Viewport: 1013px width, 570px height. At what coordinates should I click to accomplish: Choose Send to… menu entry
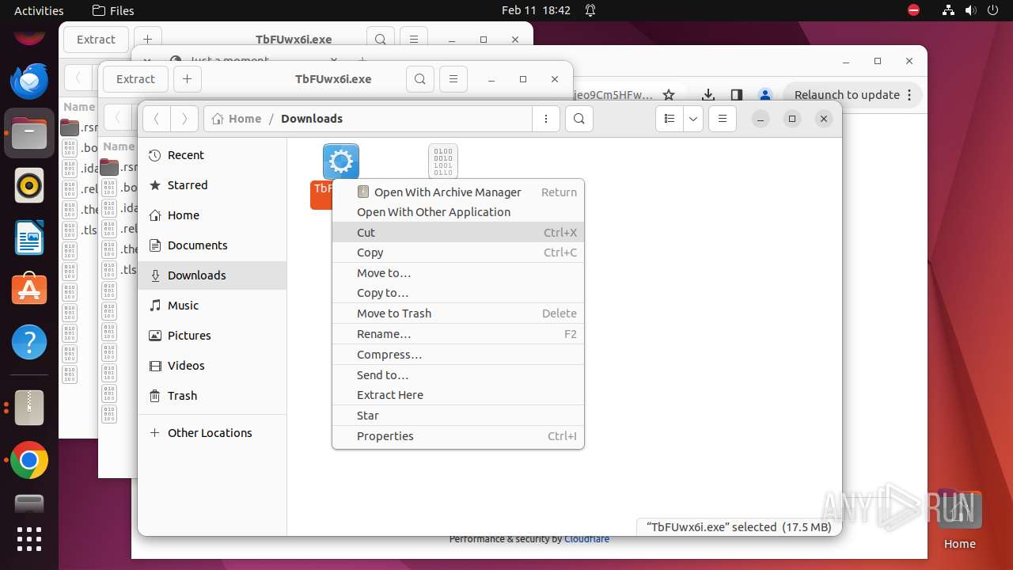point(457,375)
